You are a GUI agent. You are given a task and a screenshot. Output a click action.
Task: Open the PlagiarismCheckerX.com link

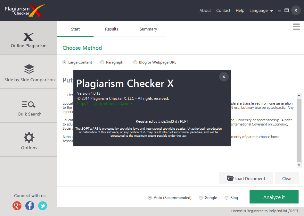point(105,104)
